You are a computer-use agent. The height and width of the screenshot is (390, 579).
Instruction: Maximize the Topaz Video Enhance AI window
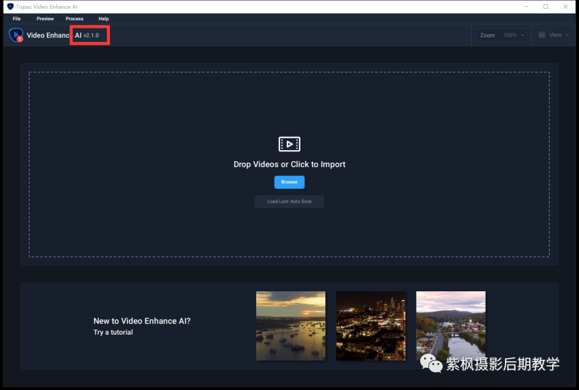point(546,6)
